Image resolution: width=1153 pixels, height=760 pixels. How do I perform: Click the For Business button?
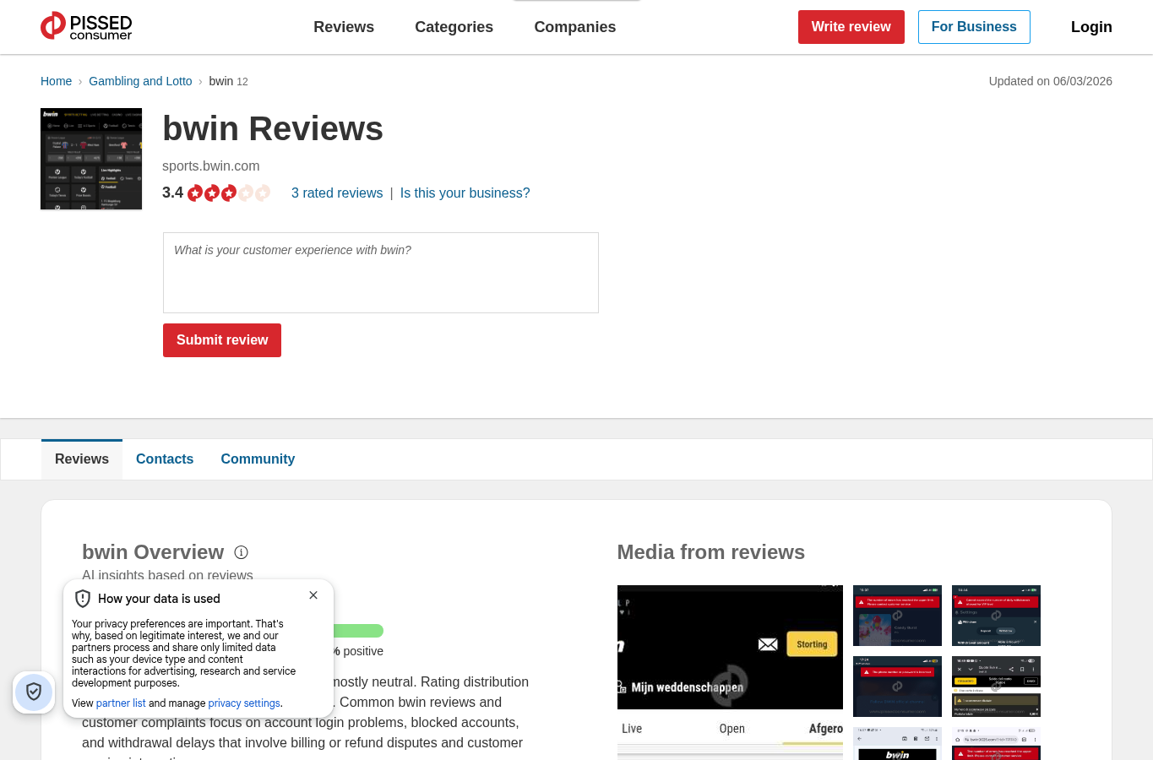click(x=974, y=27)
